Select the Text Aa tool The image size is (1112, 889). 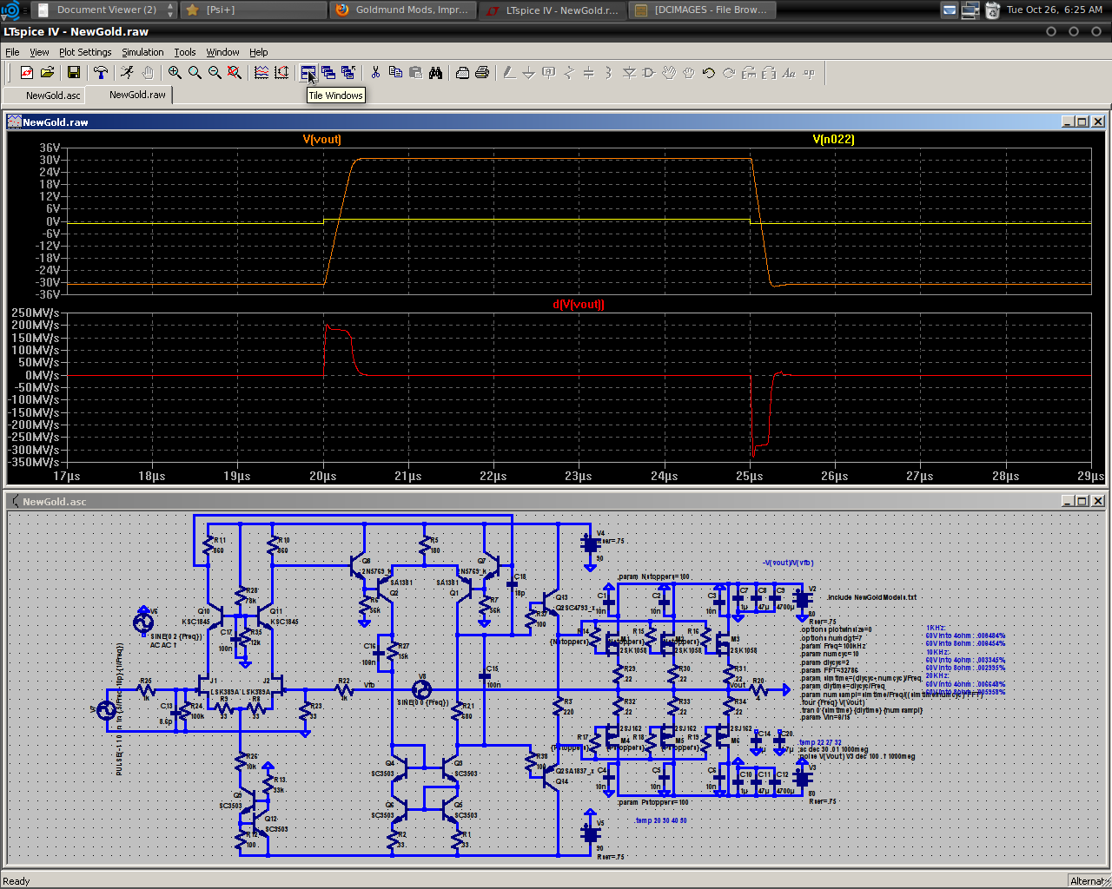[789, 73]
